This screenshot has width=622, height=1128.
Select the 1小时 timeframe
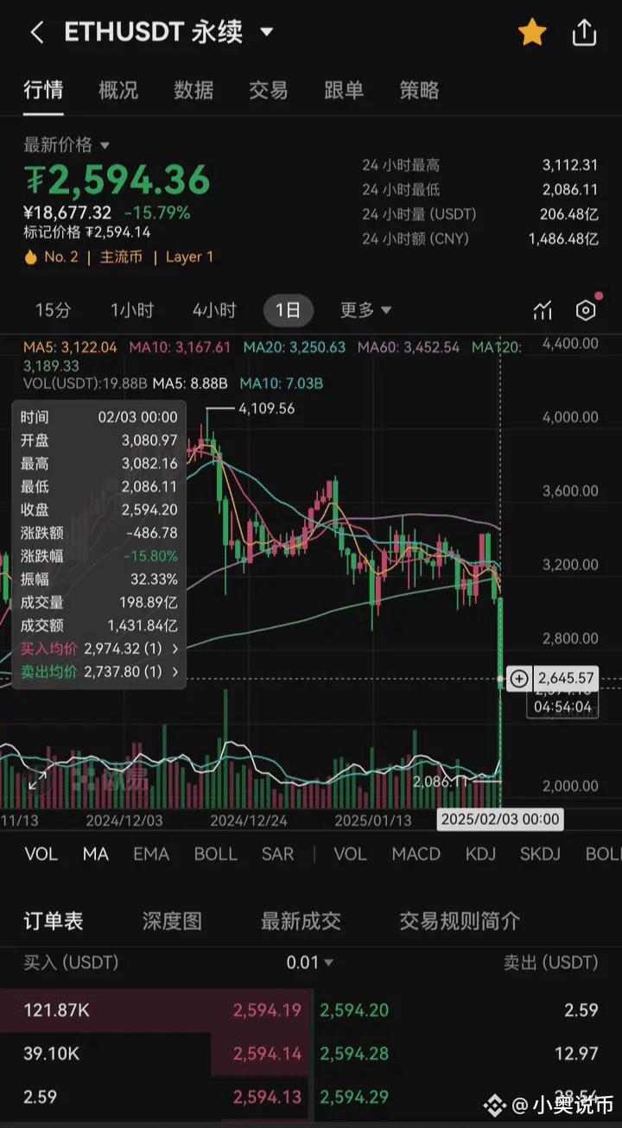coord(132,310)
